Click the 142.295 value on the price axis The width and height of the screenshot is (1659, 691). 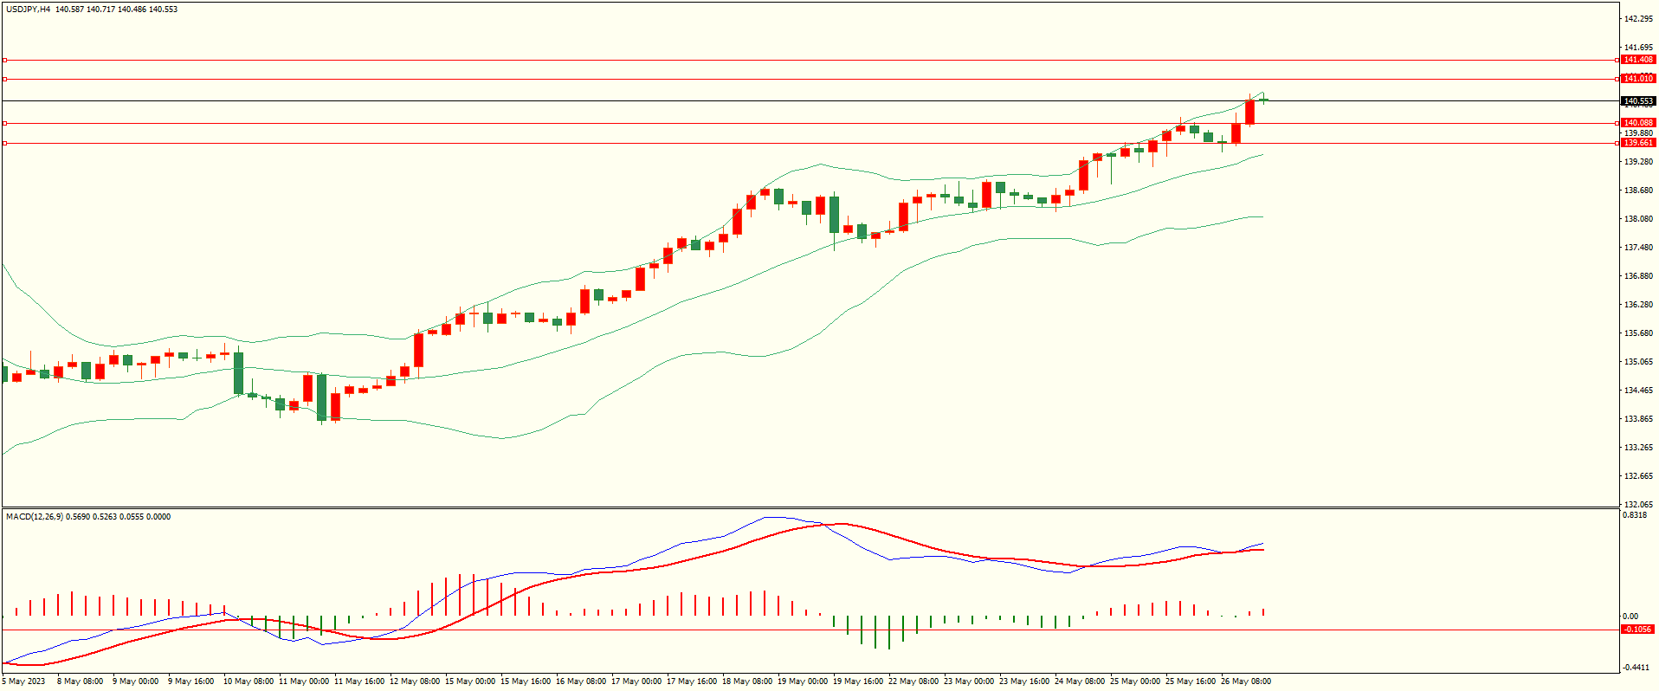click(1638, 19)
